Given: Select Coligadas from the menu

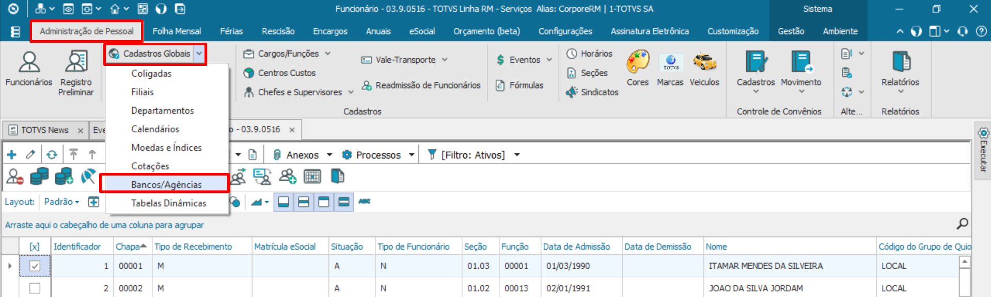Looking at the screenshot, I should [166, 73].
